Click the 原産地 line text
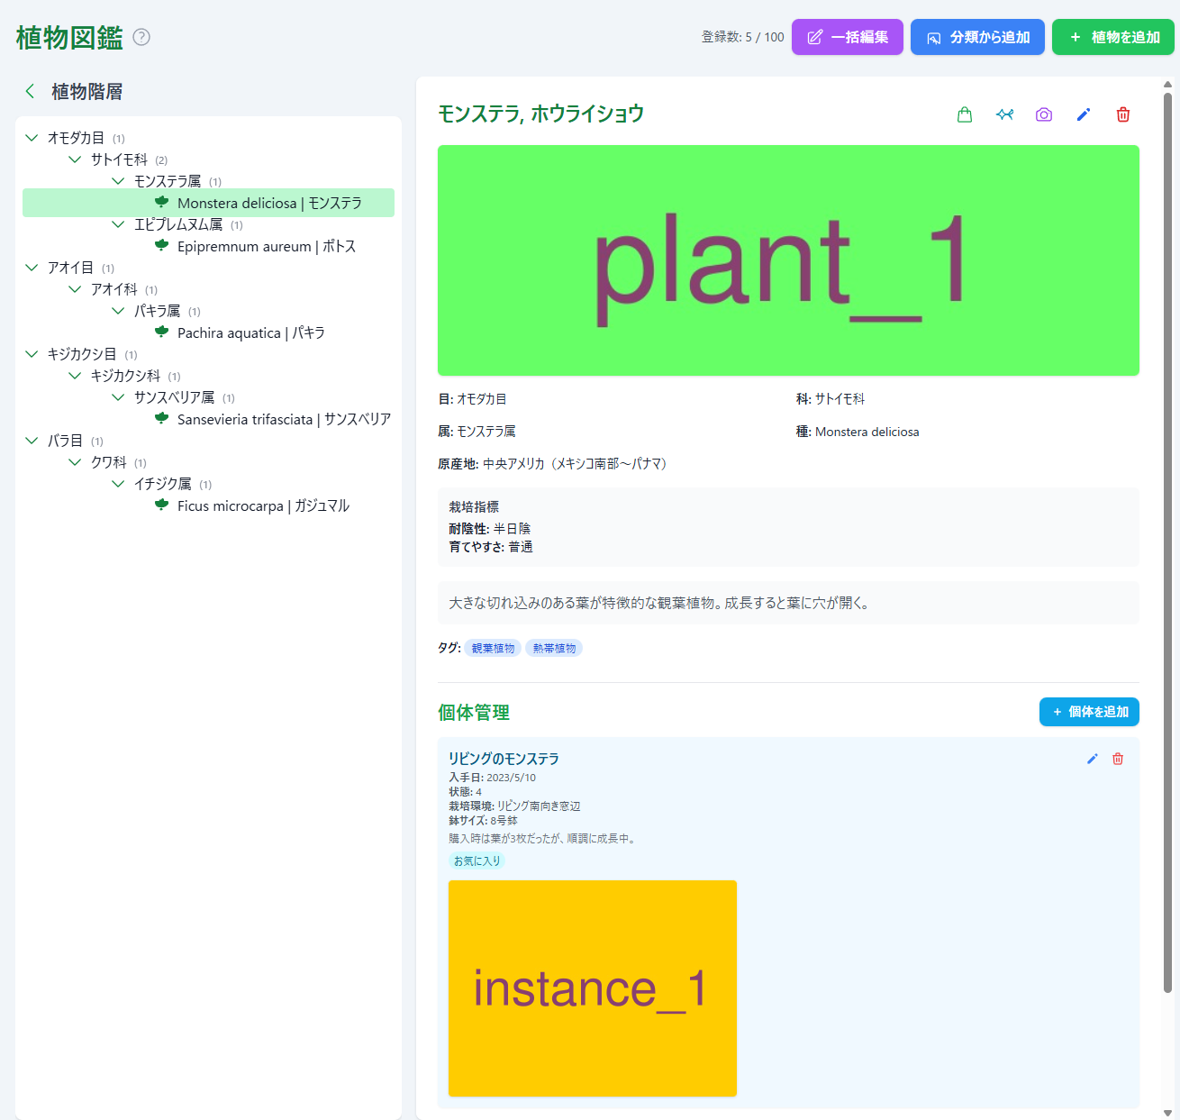This screenshot has width=1180, height=1120. (554, 464)
